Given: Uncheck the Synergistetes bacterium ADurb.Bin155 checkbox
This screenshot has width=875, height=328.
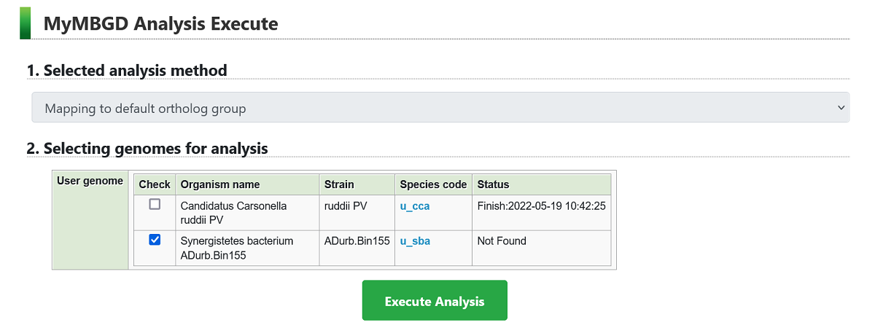Looking at the screenshot, I should click(x=155, y=240).
